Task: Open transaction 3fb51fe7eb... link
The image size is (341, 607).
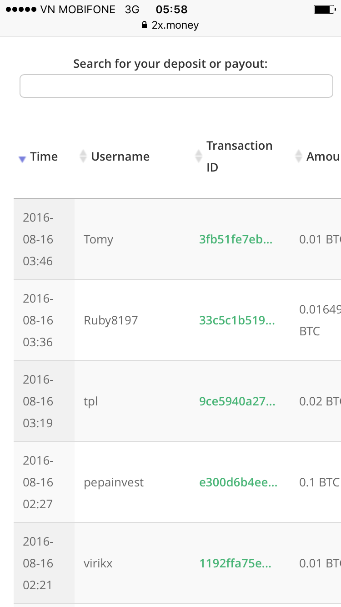Action: click(x=236, y=239)
